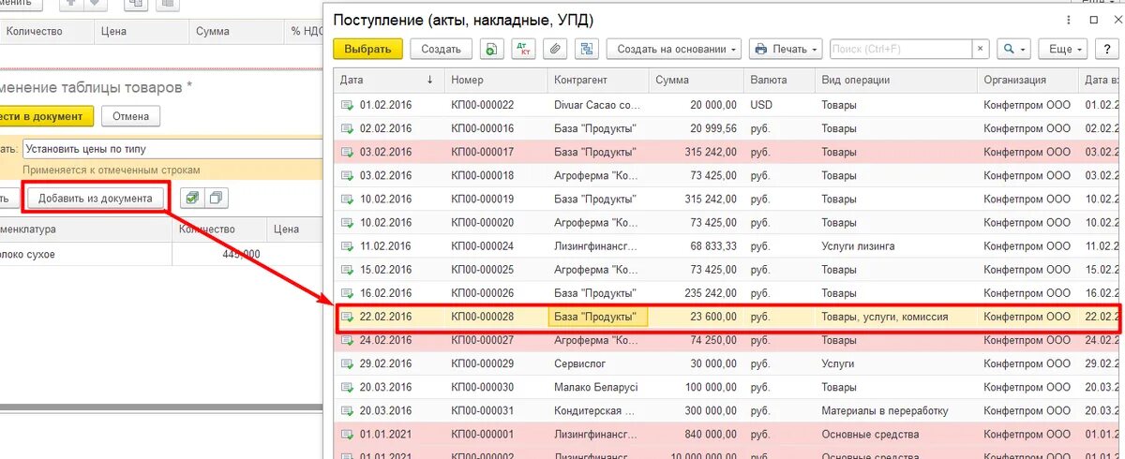Select the Товары, услуги, комиссия cell
Viewport: 1125px width, 459px height.
[895, 317]
